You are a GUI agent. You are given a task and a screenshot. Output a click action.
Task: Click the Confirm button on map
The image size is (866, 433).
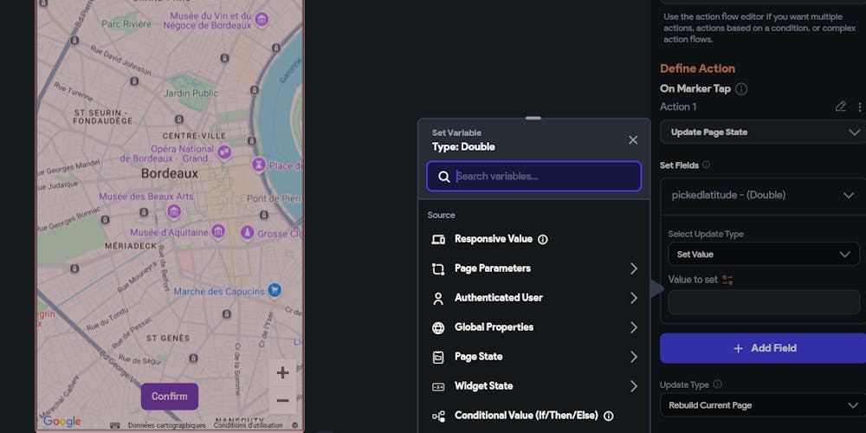click(170, 397)
